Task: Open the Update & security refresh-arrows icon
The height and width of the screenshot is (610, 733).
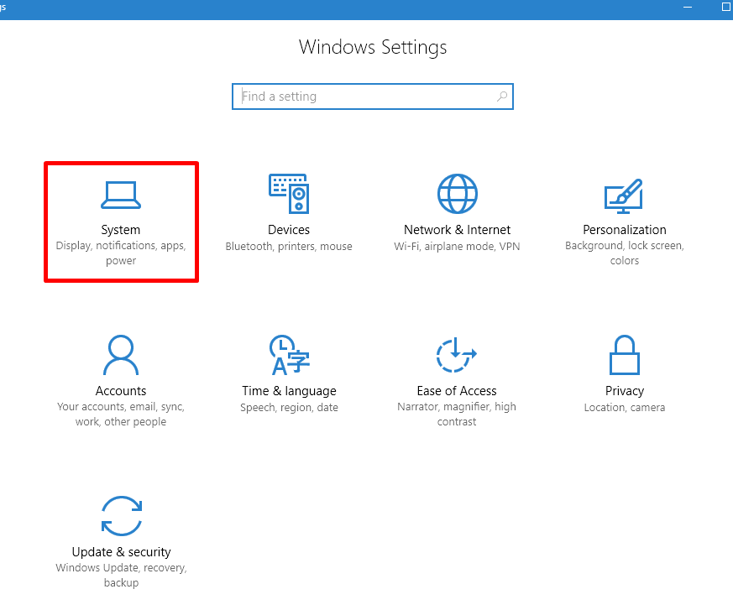Action: 122,516
